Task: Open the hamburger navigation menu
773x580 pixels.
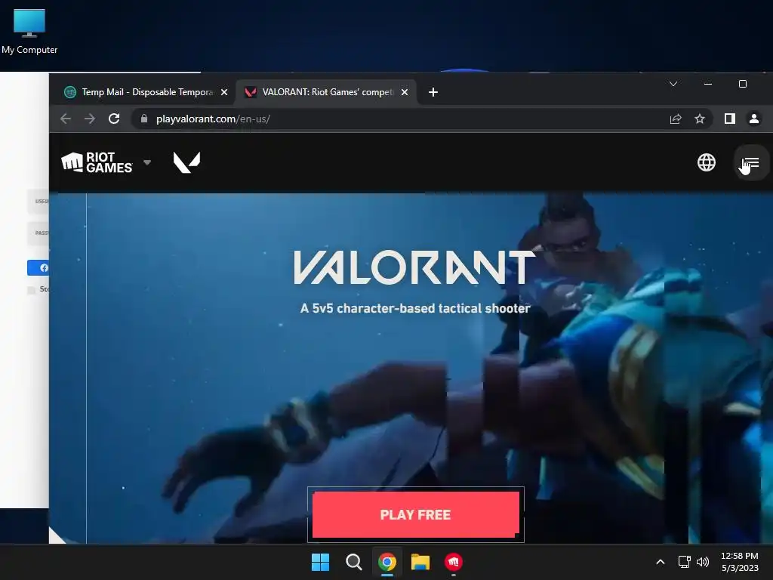Action: [x=751, y=163]
